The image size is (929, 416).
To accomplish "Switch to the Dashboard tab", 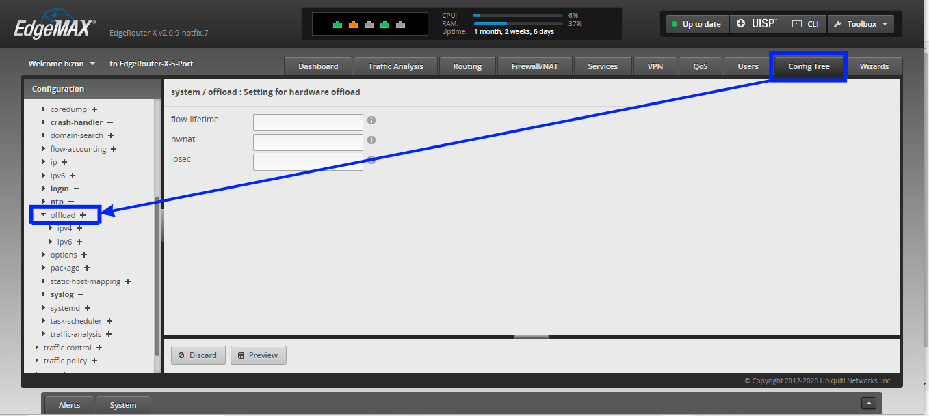I will click(x=317, y=66).
